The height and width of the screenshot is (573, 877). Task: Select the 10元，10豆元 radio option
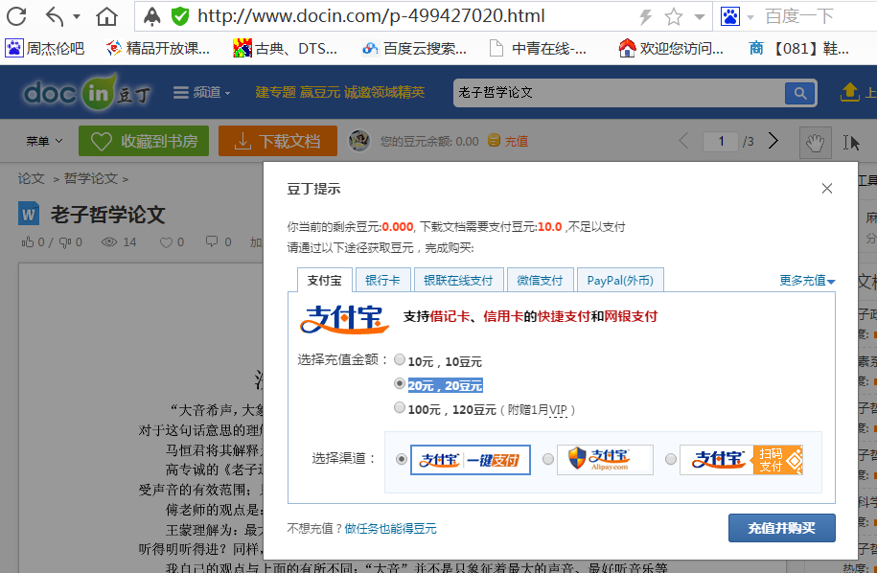pos(400,360)
